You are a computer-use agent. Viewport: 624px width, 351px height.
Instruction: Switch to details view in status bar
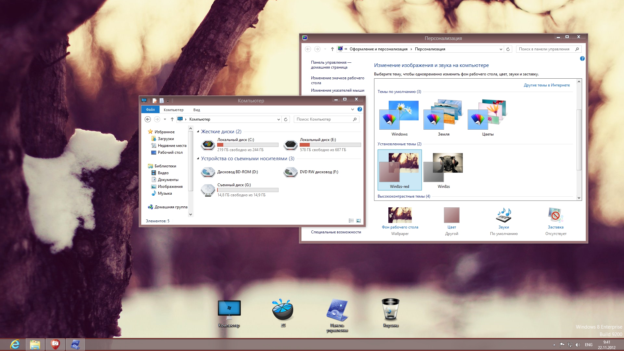point(351,221)
